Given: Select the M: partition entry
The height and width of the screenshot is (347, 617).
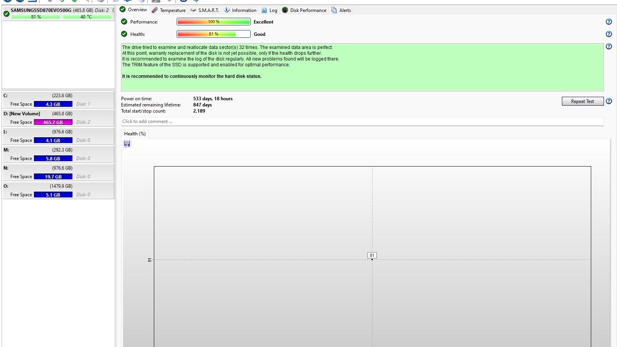Looking at the screenshot, I should pos(58,154).
